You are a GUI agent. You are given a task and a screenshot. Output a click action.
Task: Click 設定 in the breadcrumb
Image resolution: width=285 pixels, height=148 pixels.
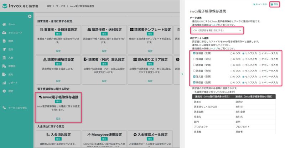tap(49, 6)
